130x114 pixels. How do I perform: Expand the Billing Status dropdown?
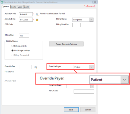click(x=91, y=20)
